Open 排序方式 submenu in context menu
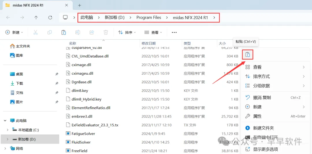The width and height of the screenshot is (312, 154). click(275, 76)
